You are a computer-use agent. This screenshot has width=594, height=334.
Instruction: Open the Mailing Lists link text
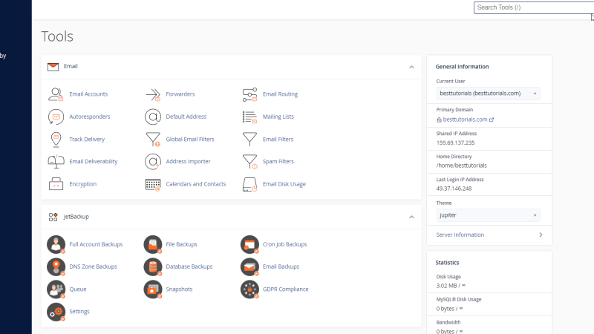pos(278,117)
